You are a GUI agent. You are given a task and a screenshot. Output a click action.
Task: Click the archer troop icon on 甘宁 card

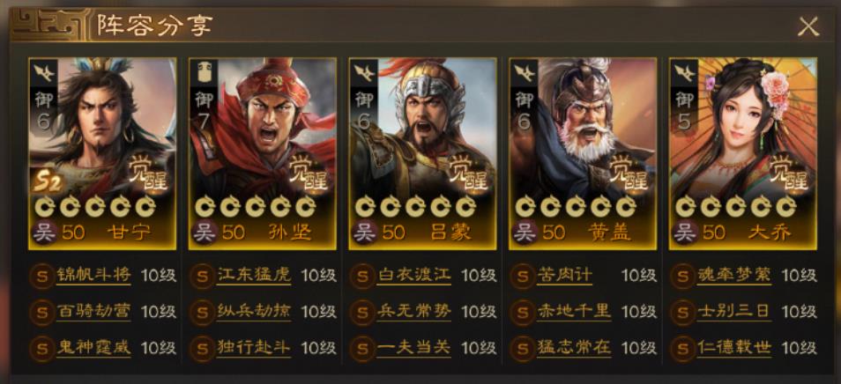point(43,72)
